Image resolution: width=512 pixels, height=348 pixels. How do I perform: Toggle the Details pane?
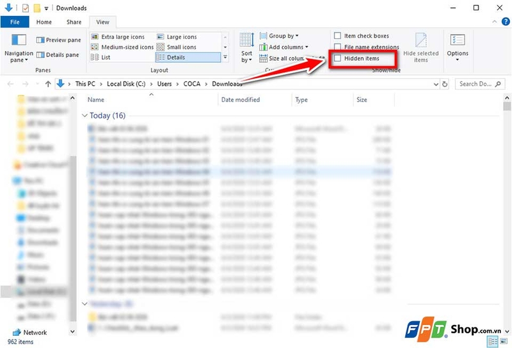58,55
